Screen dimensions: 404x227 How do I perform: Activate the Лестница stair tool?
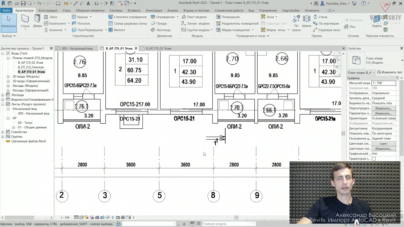point(161,30)
